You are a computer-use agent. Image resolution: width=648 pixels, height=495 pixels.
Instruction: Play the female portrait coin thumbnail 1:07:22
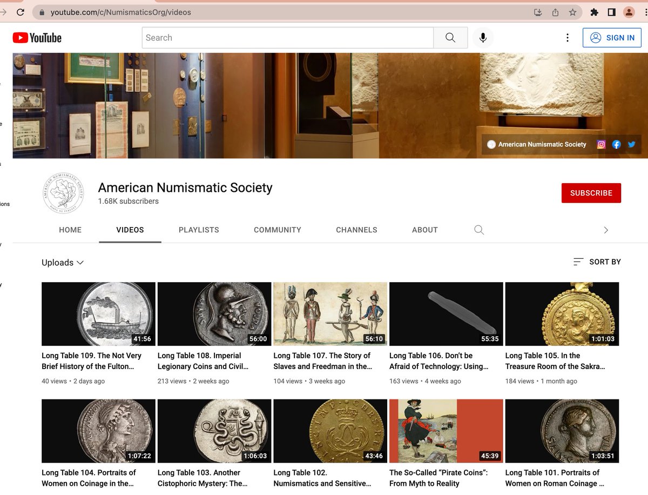98,431
